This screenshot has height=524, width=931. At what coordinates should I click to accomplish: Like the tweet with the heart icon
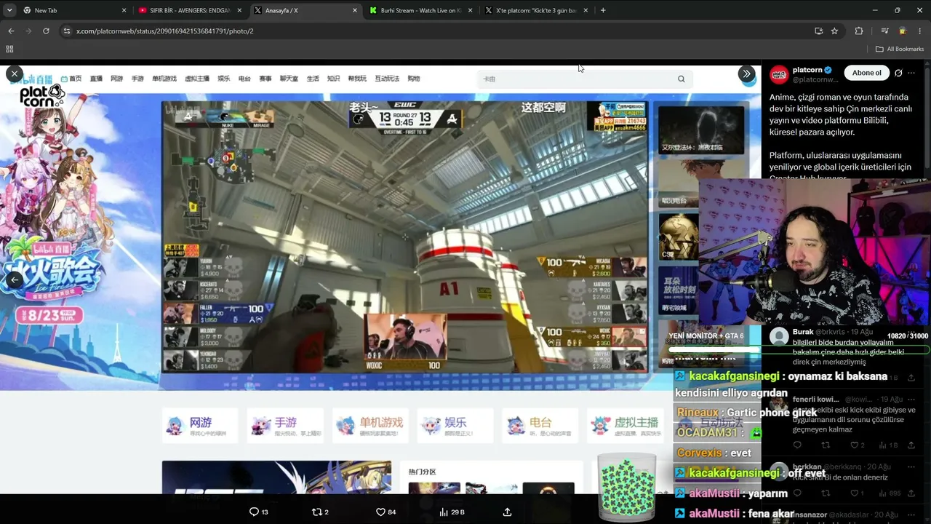[x=385, y=512]
